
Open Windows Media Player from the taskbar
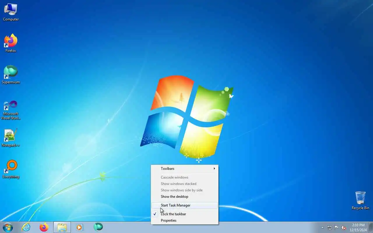click(80, 227)
